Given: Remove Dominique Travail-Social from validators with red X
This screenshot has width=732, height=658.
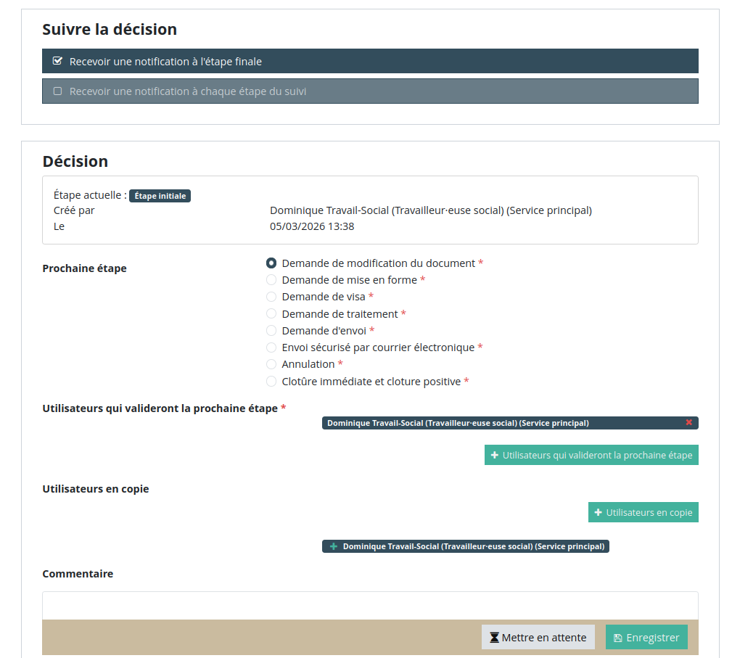Looking at the screenshot, I should pyautogui.click(x=688, y=423).
